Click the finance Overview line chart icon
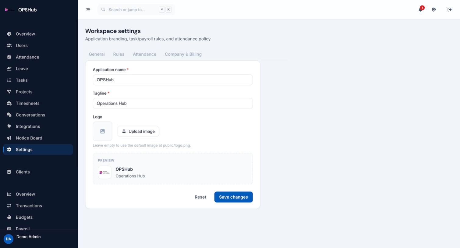460x248 pixels. (x=9, y=194)
